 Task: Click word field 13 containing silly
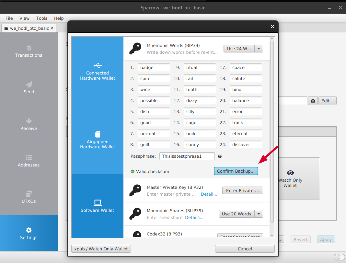[200, 111]
